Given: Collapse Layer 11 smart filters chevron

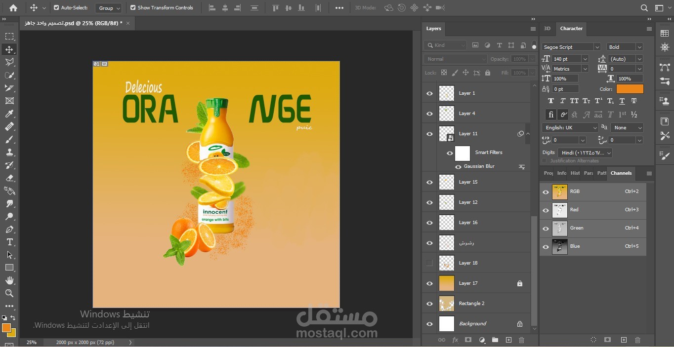Looking at the screenshot, I should click(x=528, y=134).
